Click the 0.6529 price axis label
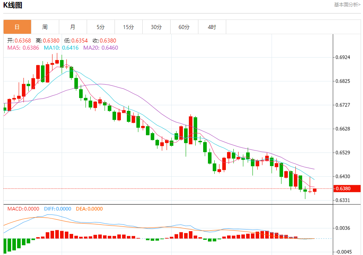 pyautogui.click(x=343, y=153)
